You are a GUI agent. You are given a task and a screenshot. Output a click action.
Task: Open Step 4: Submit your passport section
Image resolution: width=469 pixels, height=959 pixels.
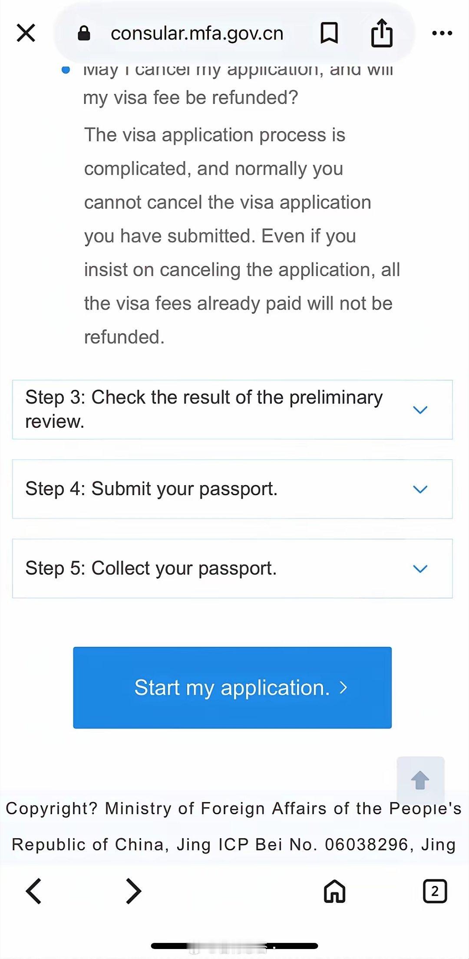[152, 489]
